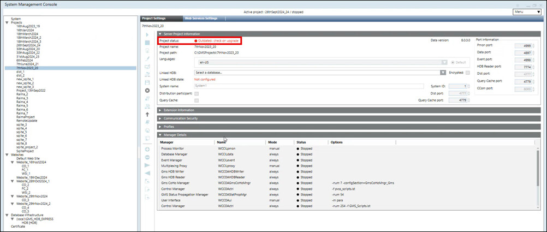Open the Menu dropdown at top right
The width and height of the screenshot is (547, 232).
pyautogui.click(x=527, y=11)
